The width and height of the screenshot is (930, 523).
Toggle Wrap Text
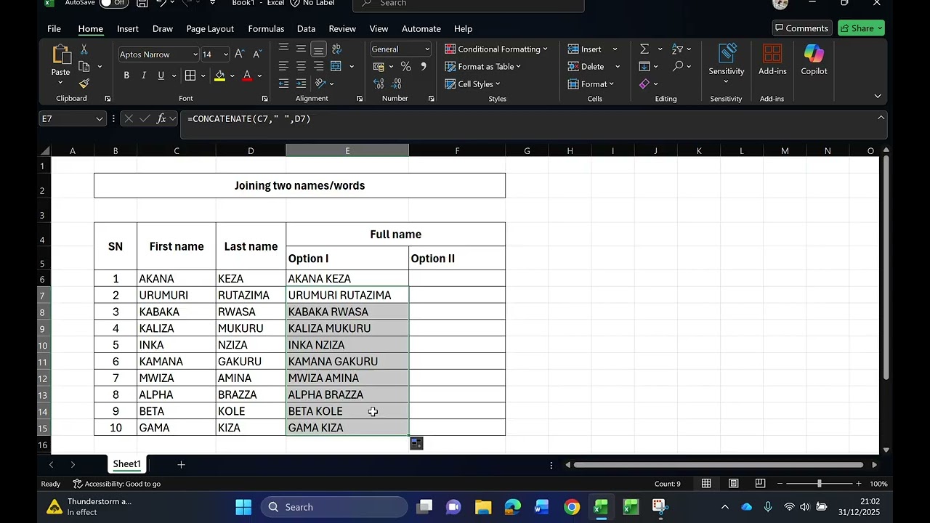click(x=336, y=49)
